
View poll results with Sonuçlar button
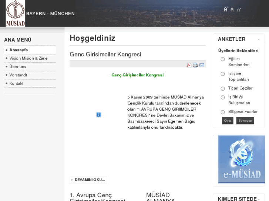[245, 121]
